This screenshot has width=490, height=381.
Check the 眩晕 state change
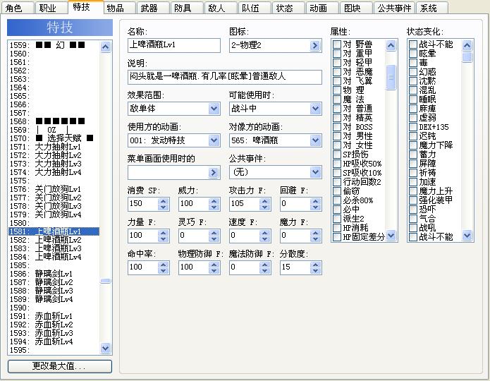pos(413,54)
